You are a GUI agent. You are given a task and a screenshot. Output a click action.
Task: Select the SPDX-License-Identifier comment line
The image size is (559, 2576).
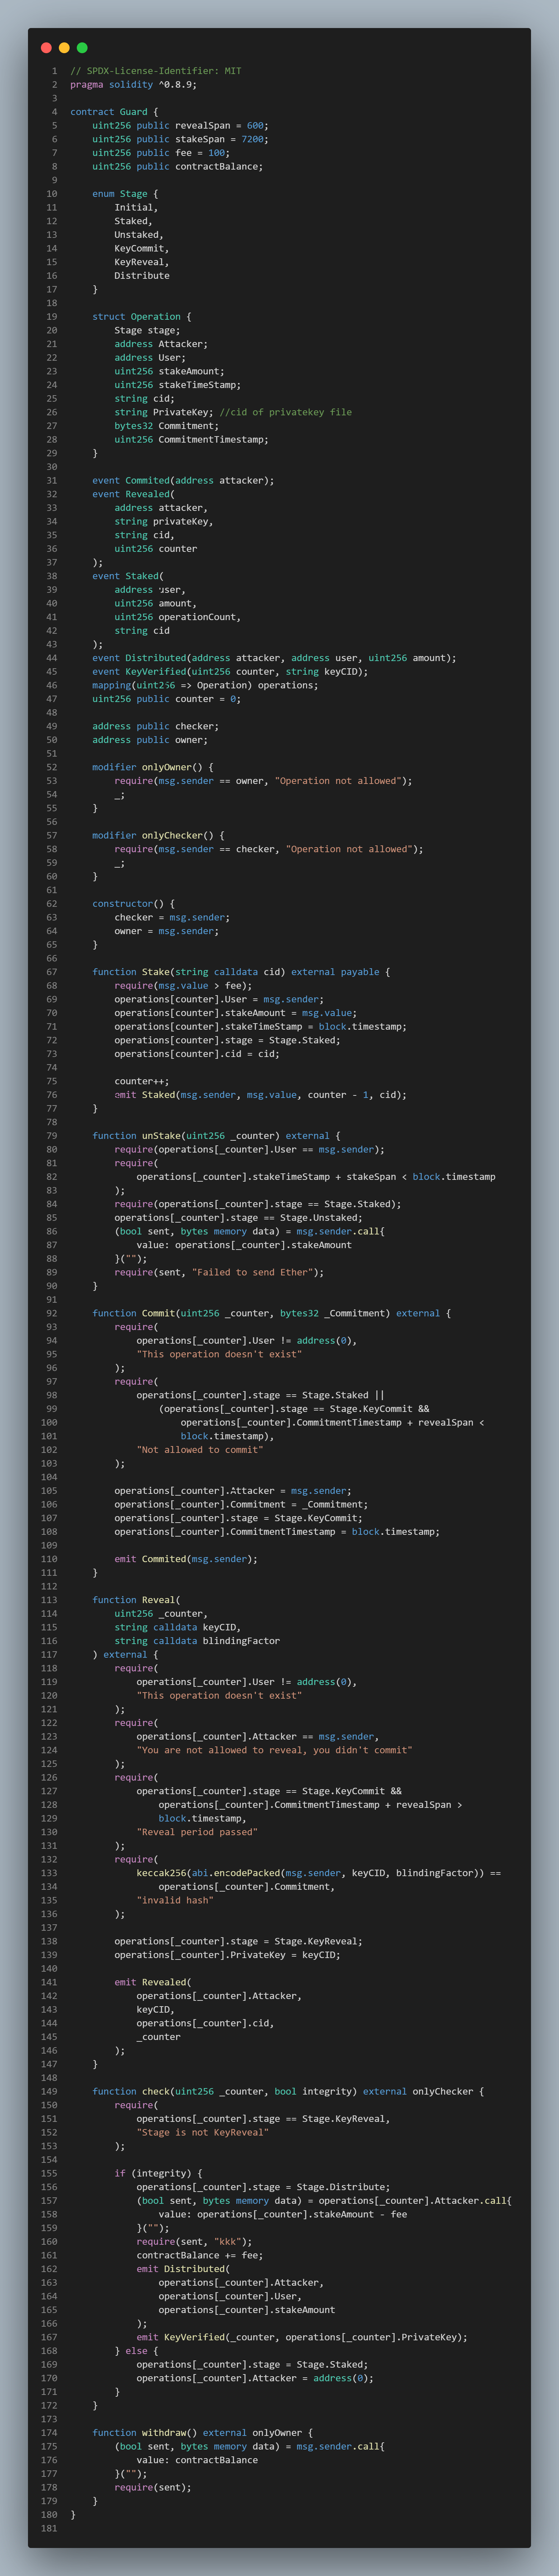click(x=156, y=71)
